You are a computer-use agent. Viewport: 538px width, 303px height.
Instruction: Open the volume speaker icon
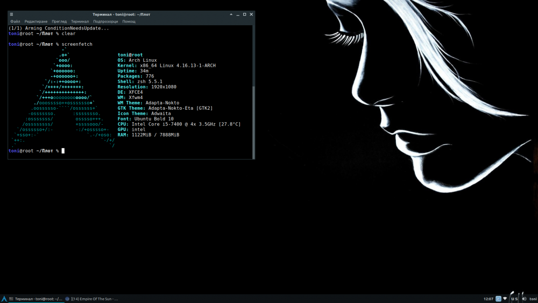(x=524, y=299)
